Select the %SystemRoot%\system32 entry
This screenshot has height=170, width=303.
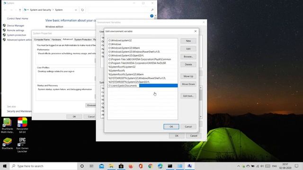(x=143, y=67)
